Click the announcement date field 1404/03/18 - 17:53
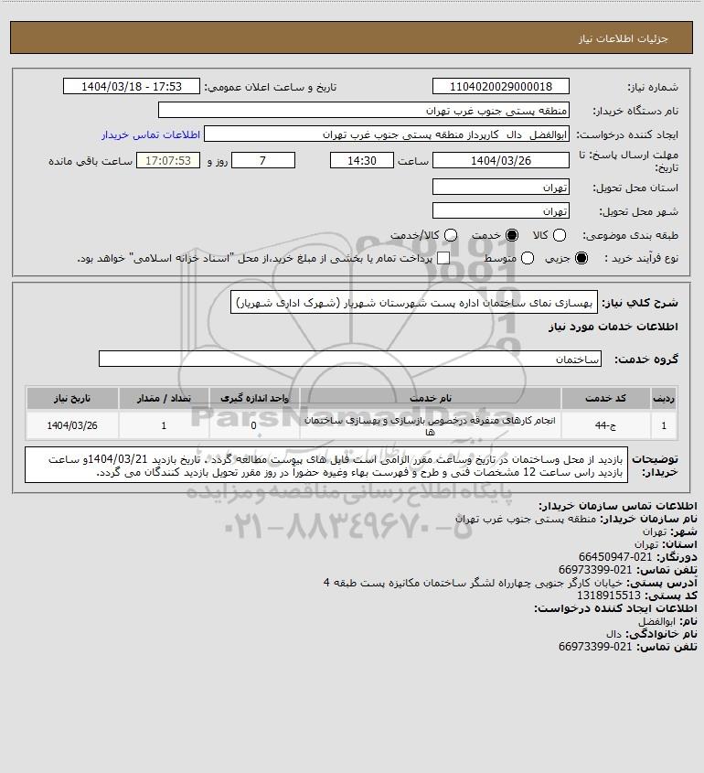 point(132,86)
